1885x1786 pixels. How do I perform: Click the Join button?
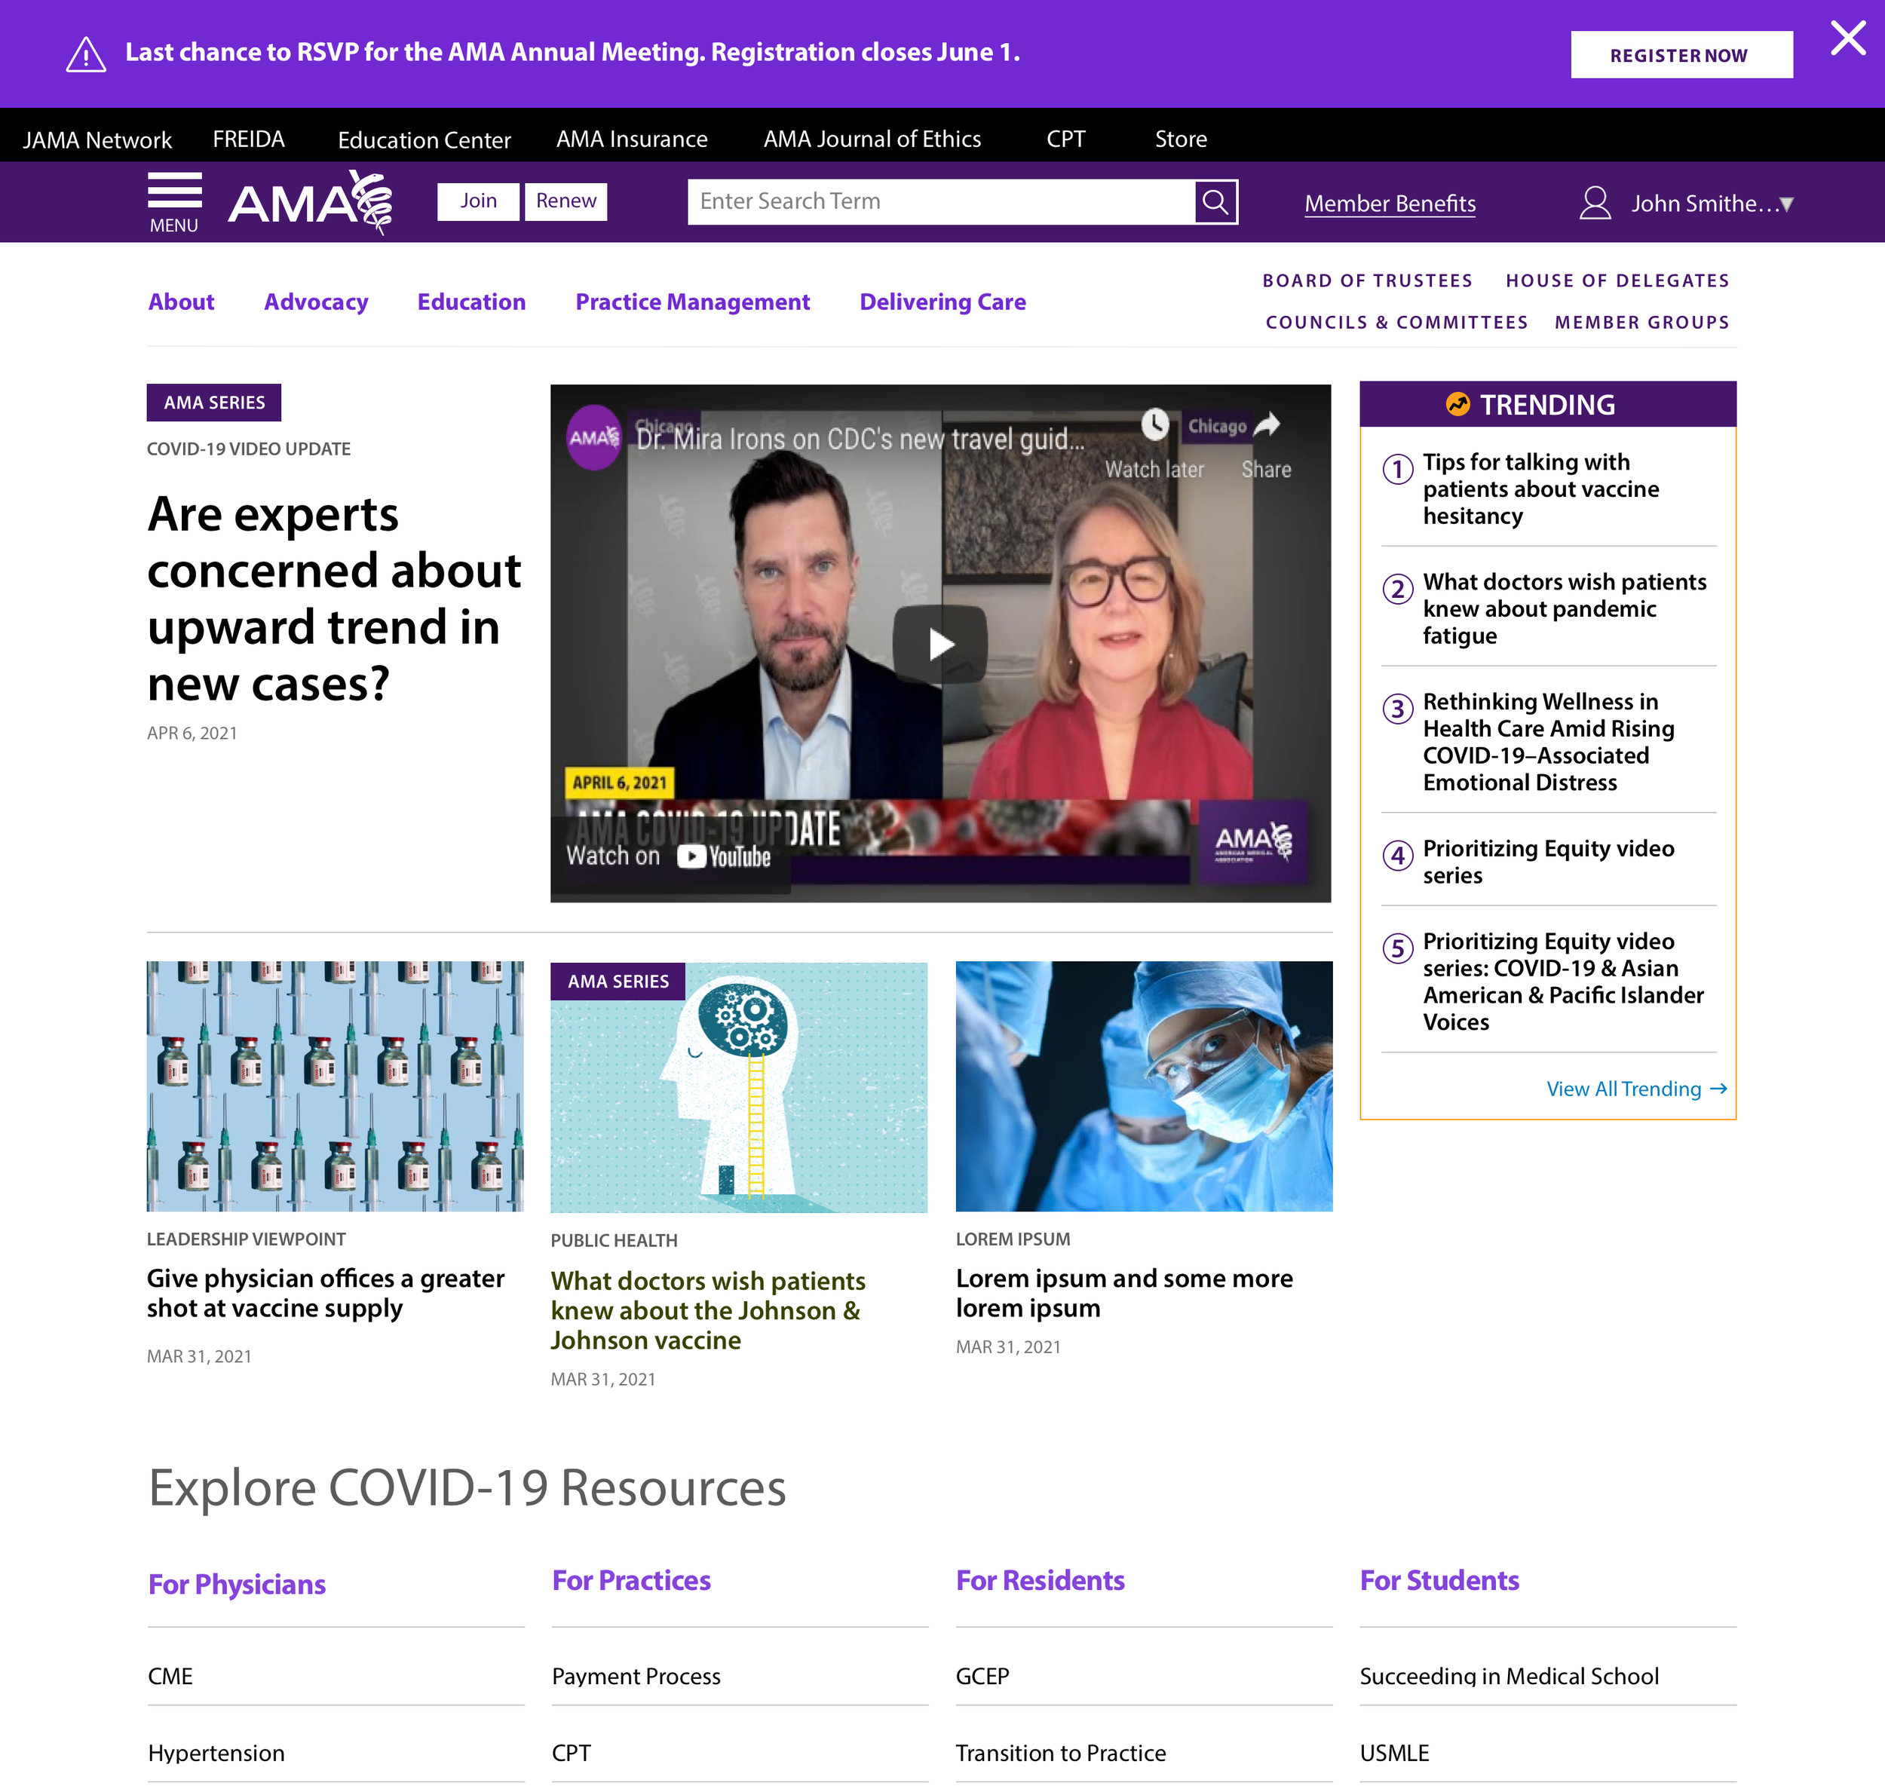[478, 201]
